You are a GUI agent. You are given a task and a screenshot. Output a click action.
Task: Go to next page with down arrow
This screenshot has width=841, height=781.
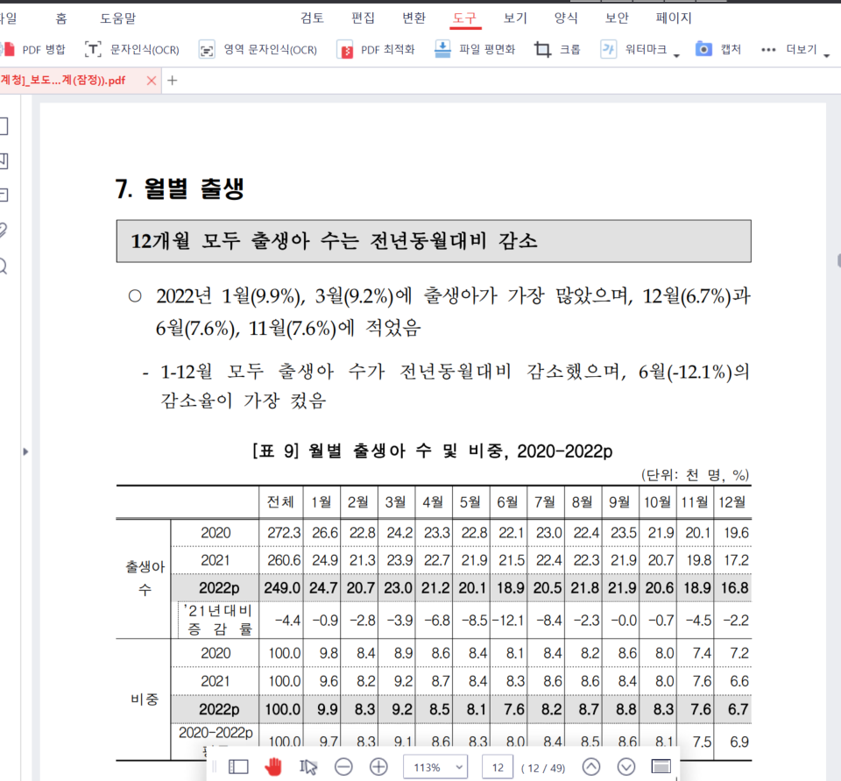[x=625, y=766]
